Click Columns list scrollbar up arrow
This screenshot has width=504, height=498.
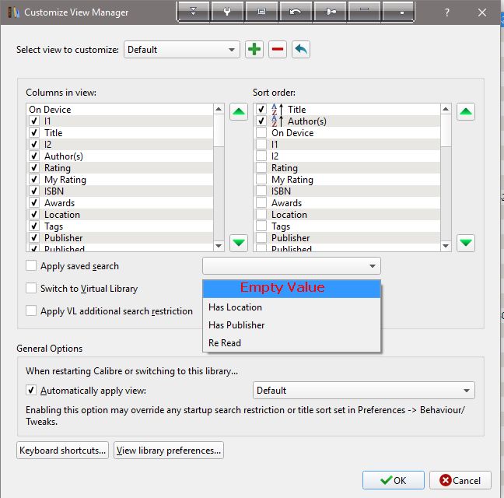tap(219, 109)
